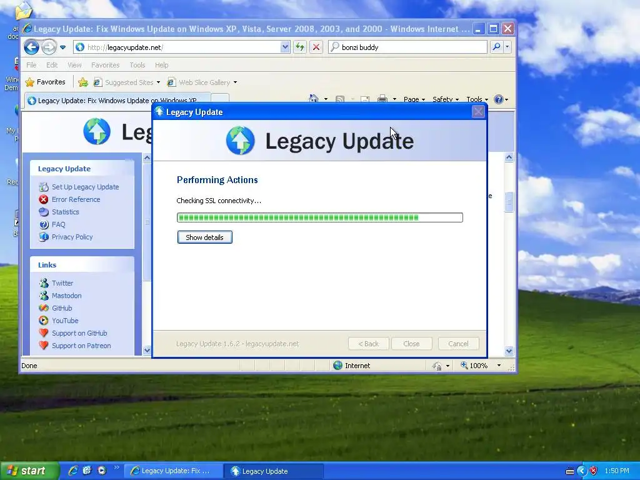
Task: Select the Legacy Update browser tab
Action: click(x=117, y=101)
